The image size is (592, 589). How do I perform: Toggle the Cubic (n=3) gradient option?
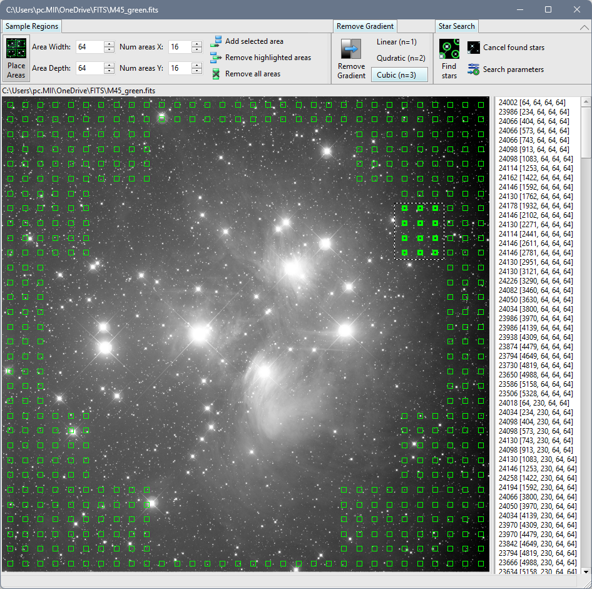[x=396, y=75]
